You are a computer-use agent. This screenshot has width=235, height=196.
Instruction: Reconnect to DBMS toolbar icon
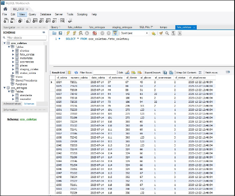70,20
